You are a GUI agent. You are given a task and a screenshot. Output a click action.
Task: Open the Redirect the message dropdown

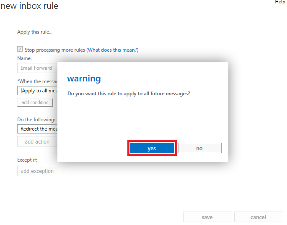coord(37,129)
